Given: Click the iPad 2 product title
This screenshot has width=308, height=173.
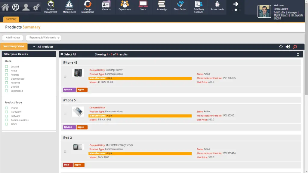Looking at the screenshot, I should click(67, 138).
